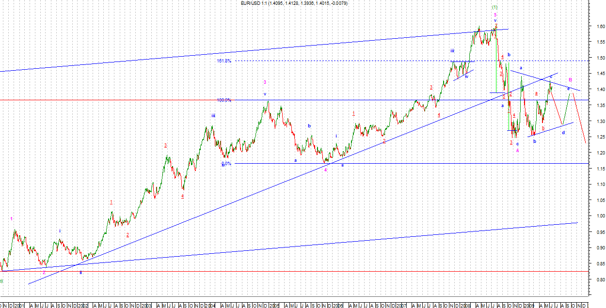Select the 0.80 price axis value

pos(600,279)
